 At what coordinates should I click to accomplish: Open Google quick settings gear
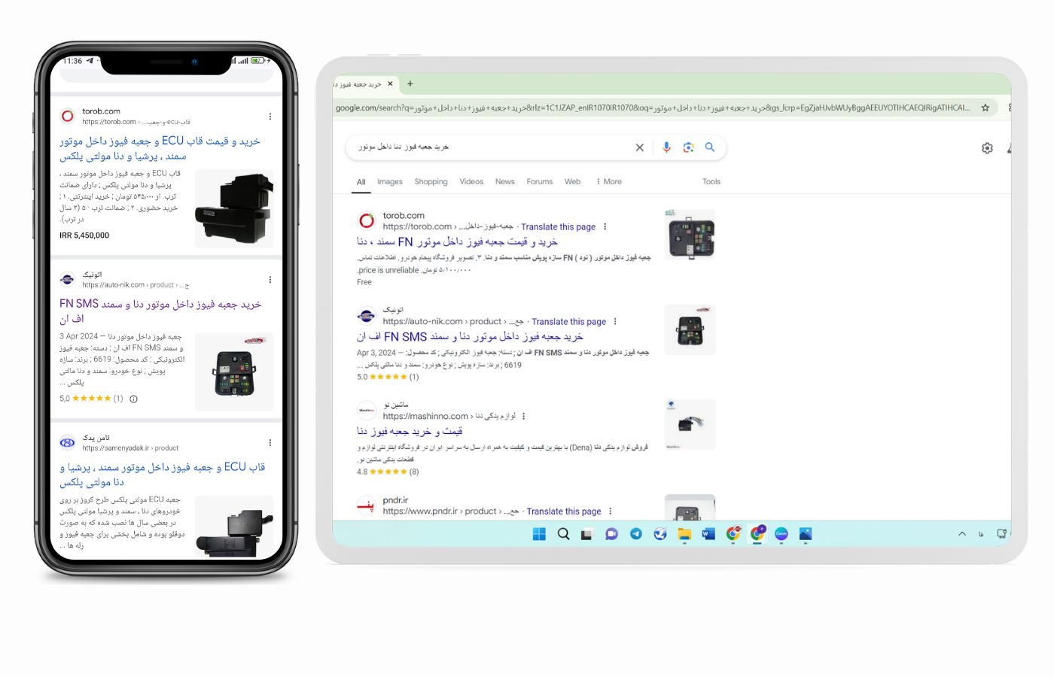click(x=987, y=148)
